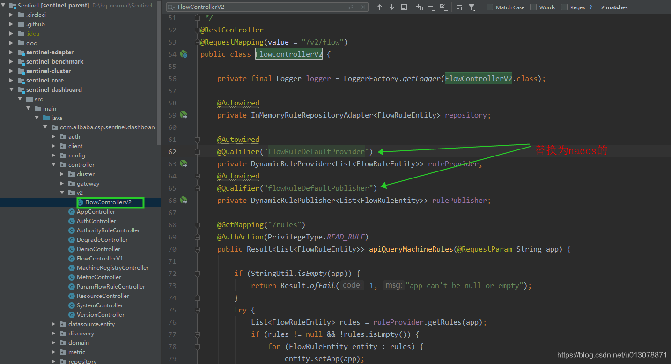The width and height of the screenshot is (671, 364).
Task: Click the java source folder icon
Action: coord(46,118)
